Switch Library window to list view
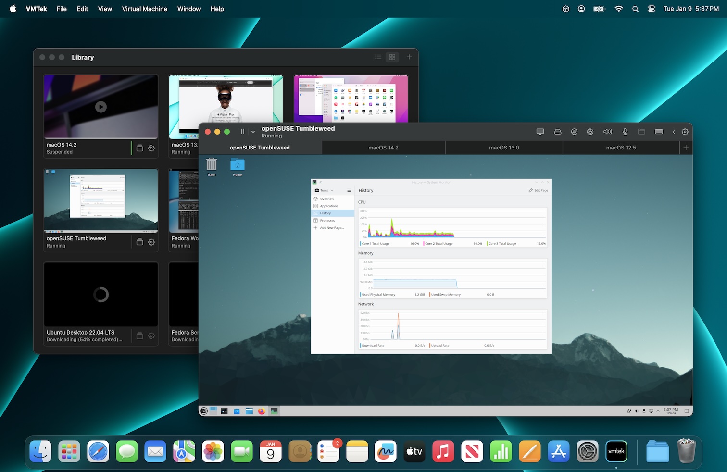 pos(378,57)
